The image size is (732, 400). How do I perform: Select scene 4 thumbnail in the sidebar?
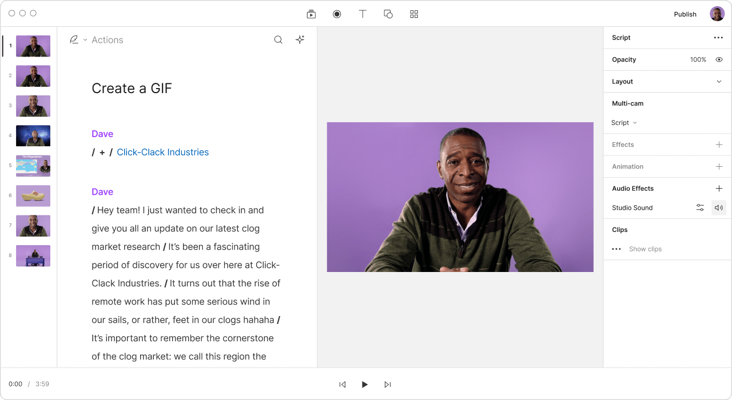click(x=33, y=135)
